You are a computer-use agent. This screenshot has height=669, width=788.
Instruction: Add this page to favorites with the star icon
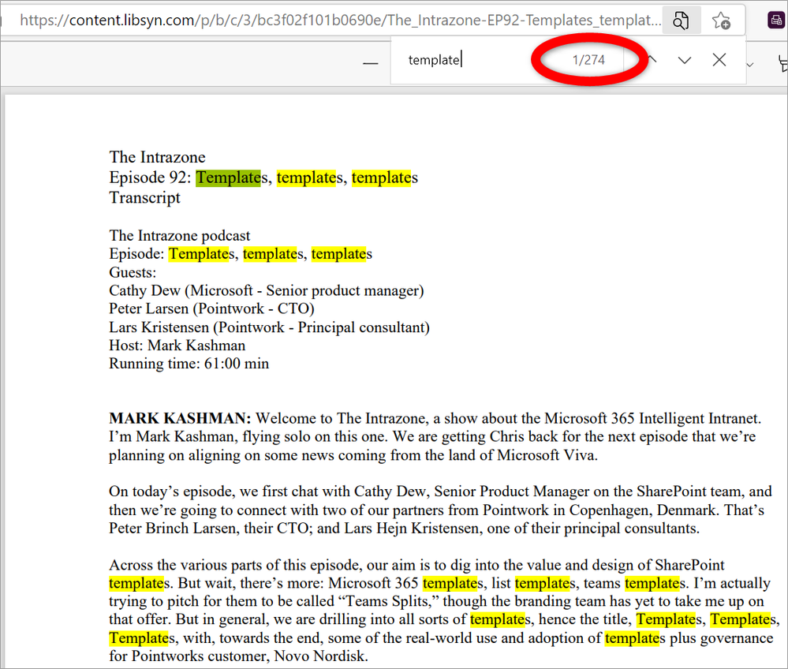click(721, 21)
